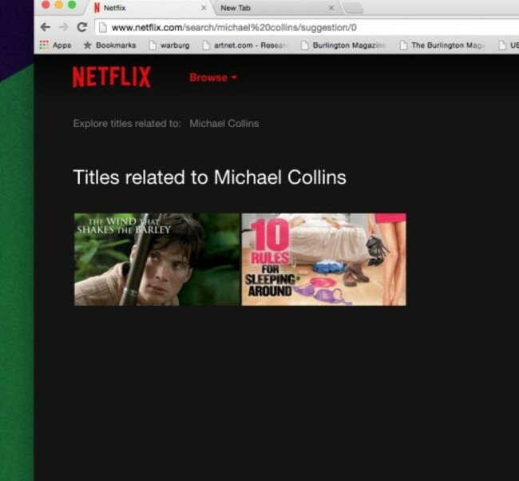Click the green fullscreen window button
This screenshot has height=481, width=519.
(x=72, y=5)
